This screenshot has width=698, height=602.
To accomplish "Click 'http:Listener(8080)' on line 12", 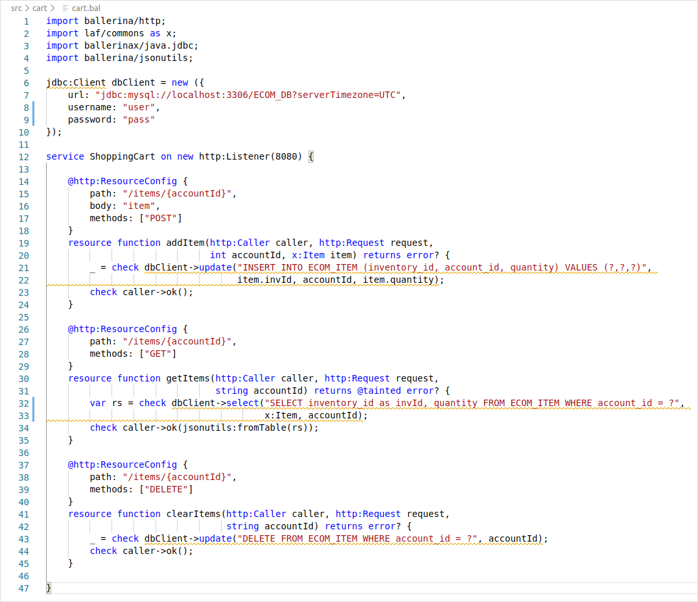I will point(251,156).
